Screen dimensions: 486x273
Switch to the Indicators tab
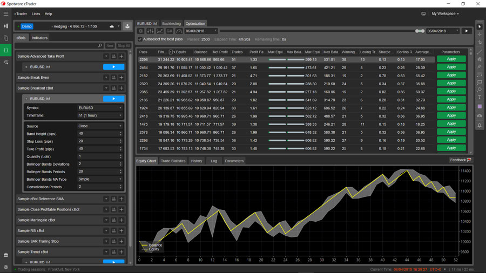pos(39,38)
